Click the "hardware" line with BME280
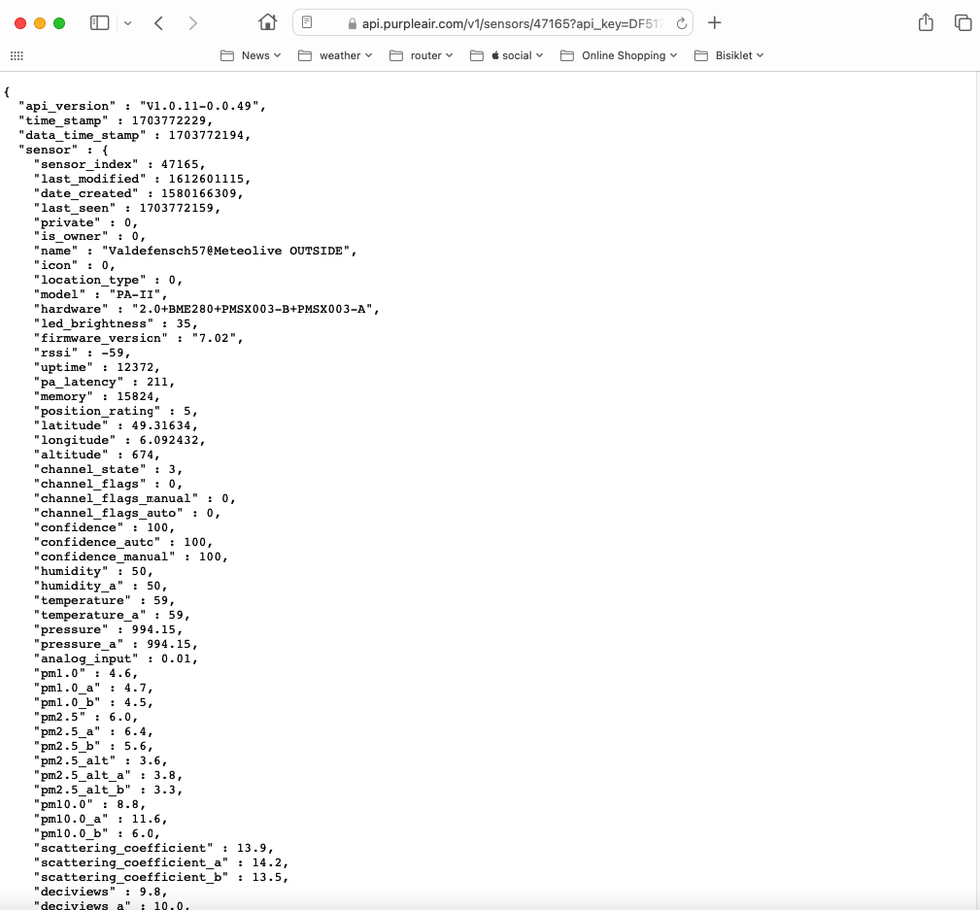 click(206, 310)
